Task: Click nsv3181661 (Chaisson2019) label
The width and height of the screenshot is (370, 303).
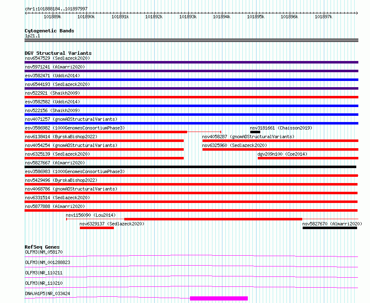Action: click(x=281, y=128)
